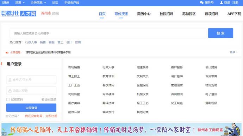The width and height of the screenshot is (243, 136).
Task: Focus the 账号名/手机号 input field
Action: point(31,80)
